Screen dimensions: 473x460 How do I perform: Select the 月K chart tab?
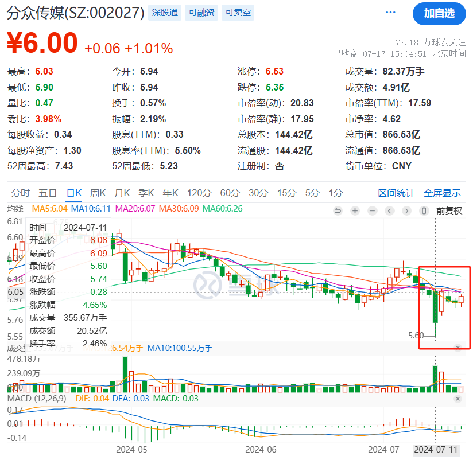click(122, 193)
